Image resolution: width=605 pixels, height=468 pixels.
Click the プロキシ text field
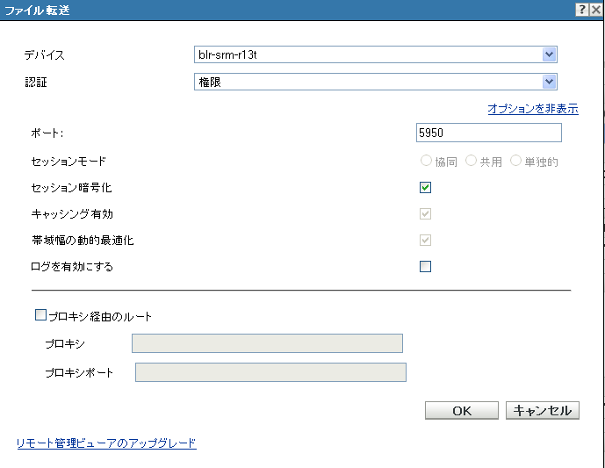(268, 343)
